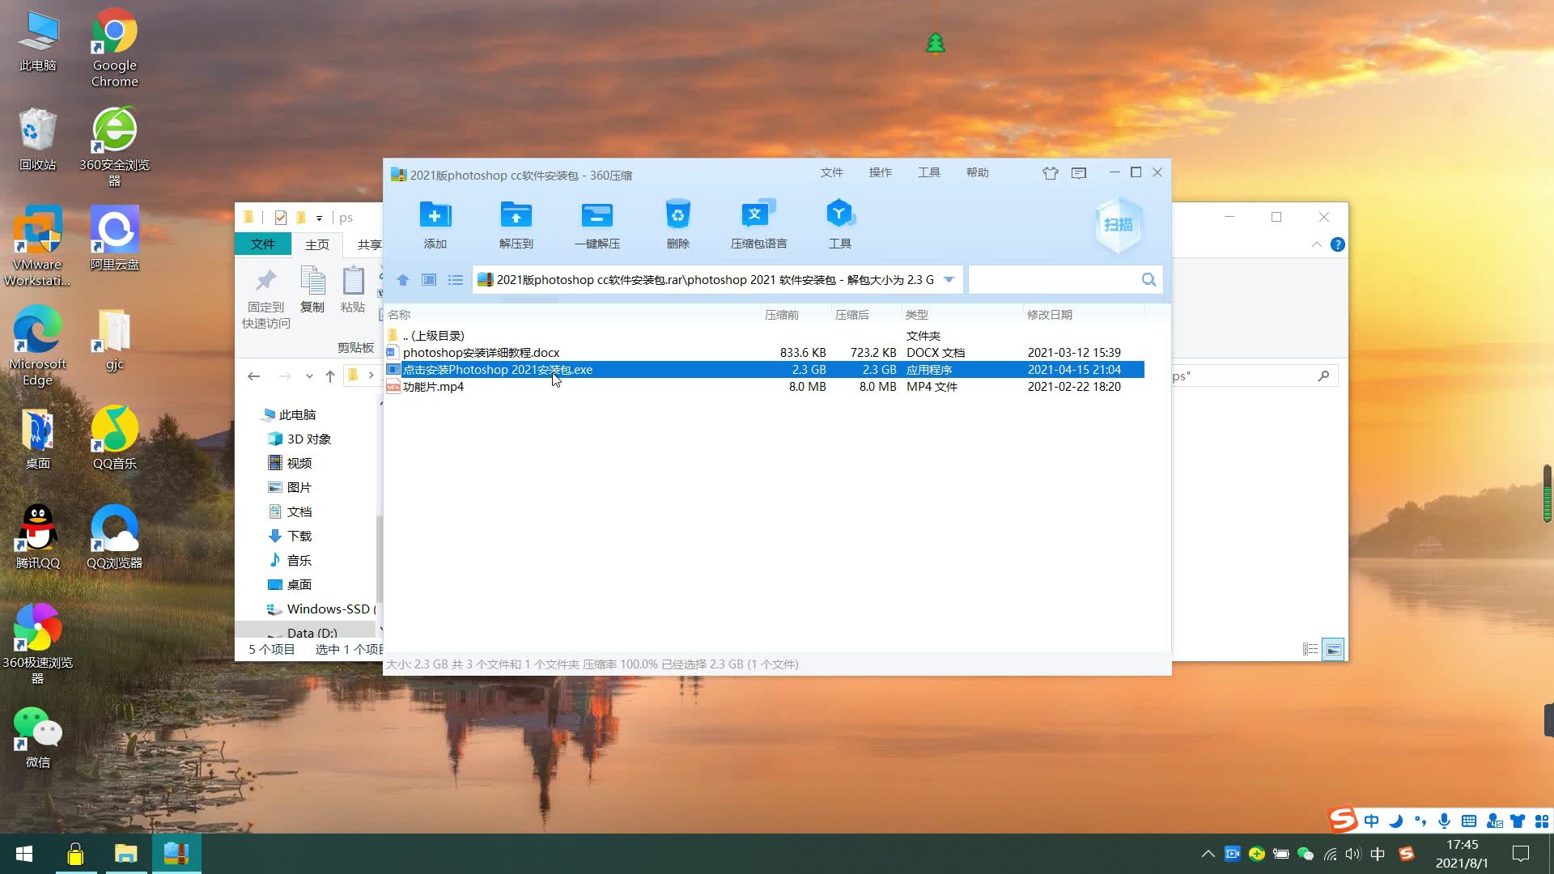
Task: Click 固定到快速访问 pin icon in Explorer
Action: 265,298
